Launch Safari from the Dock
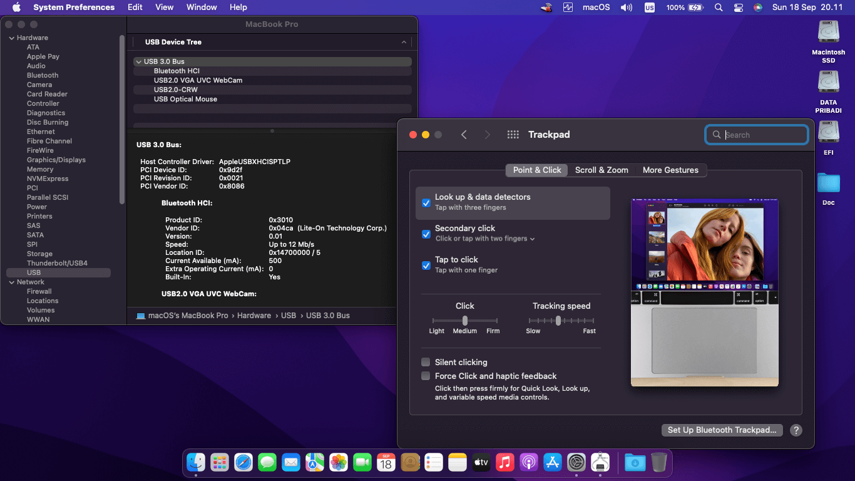 click(x=243, y=463)
